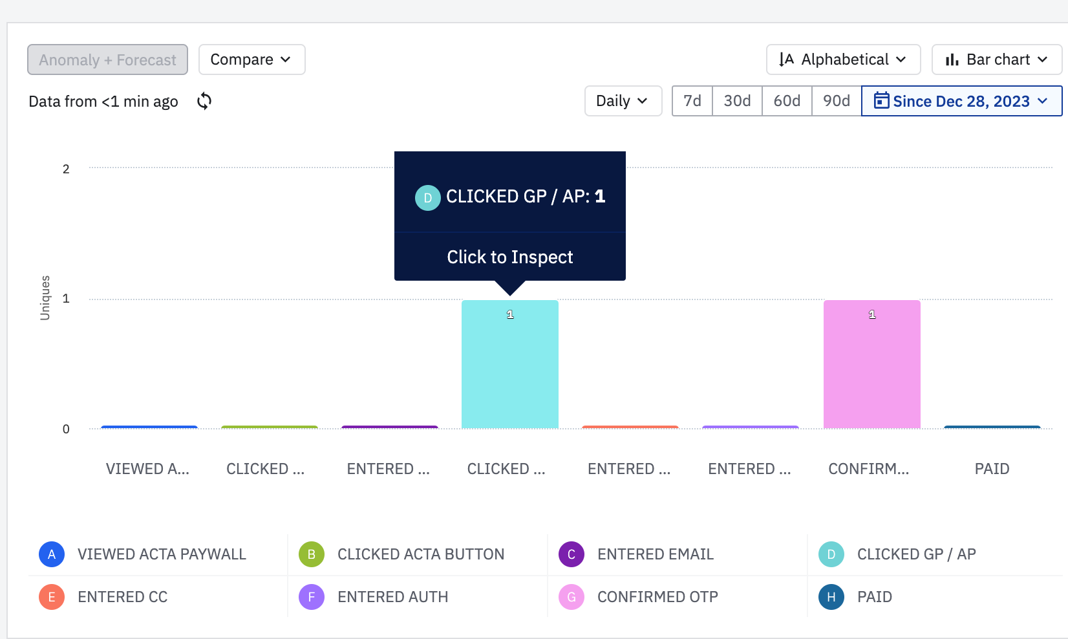Click the ENTERED CC legend label
1068x639 pixels.
point(123,597)
